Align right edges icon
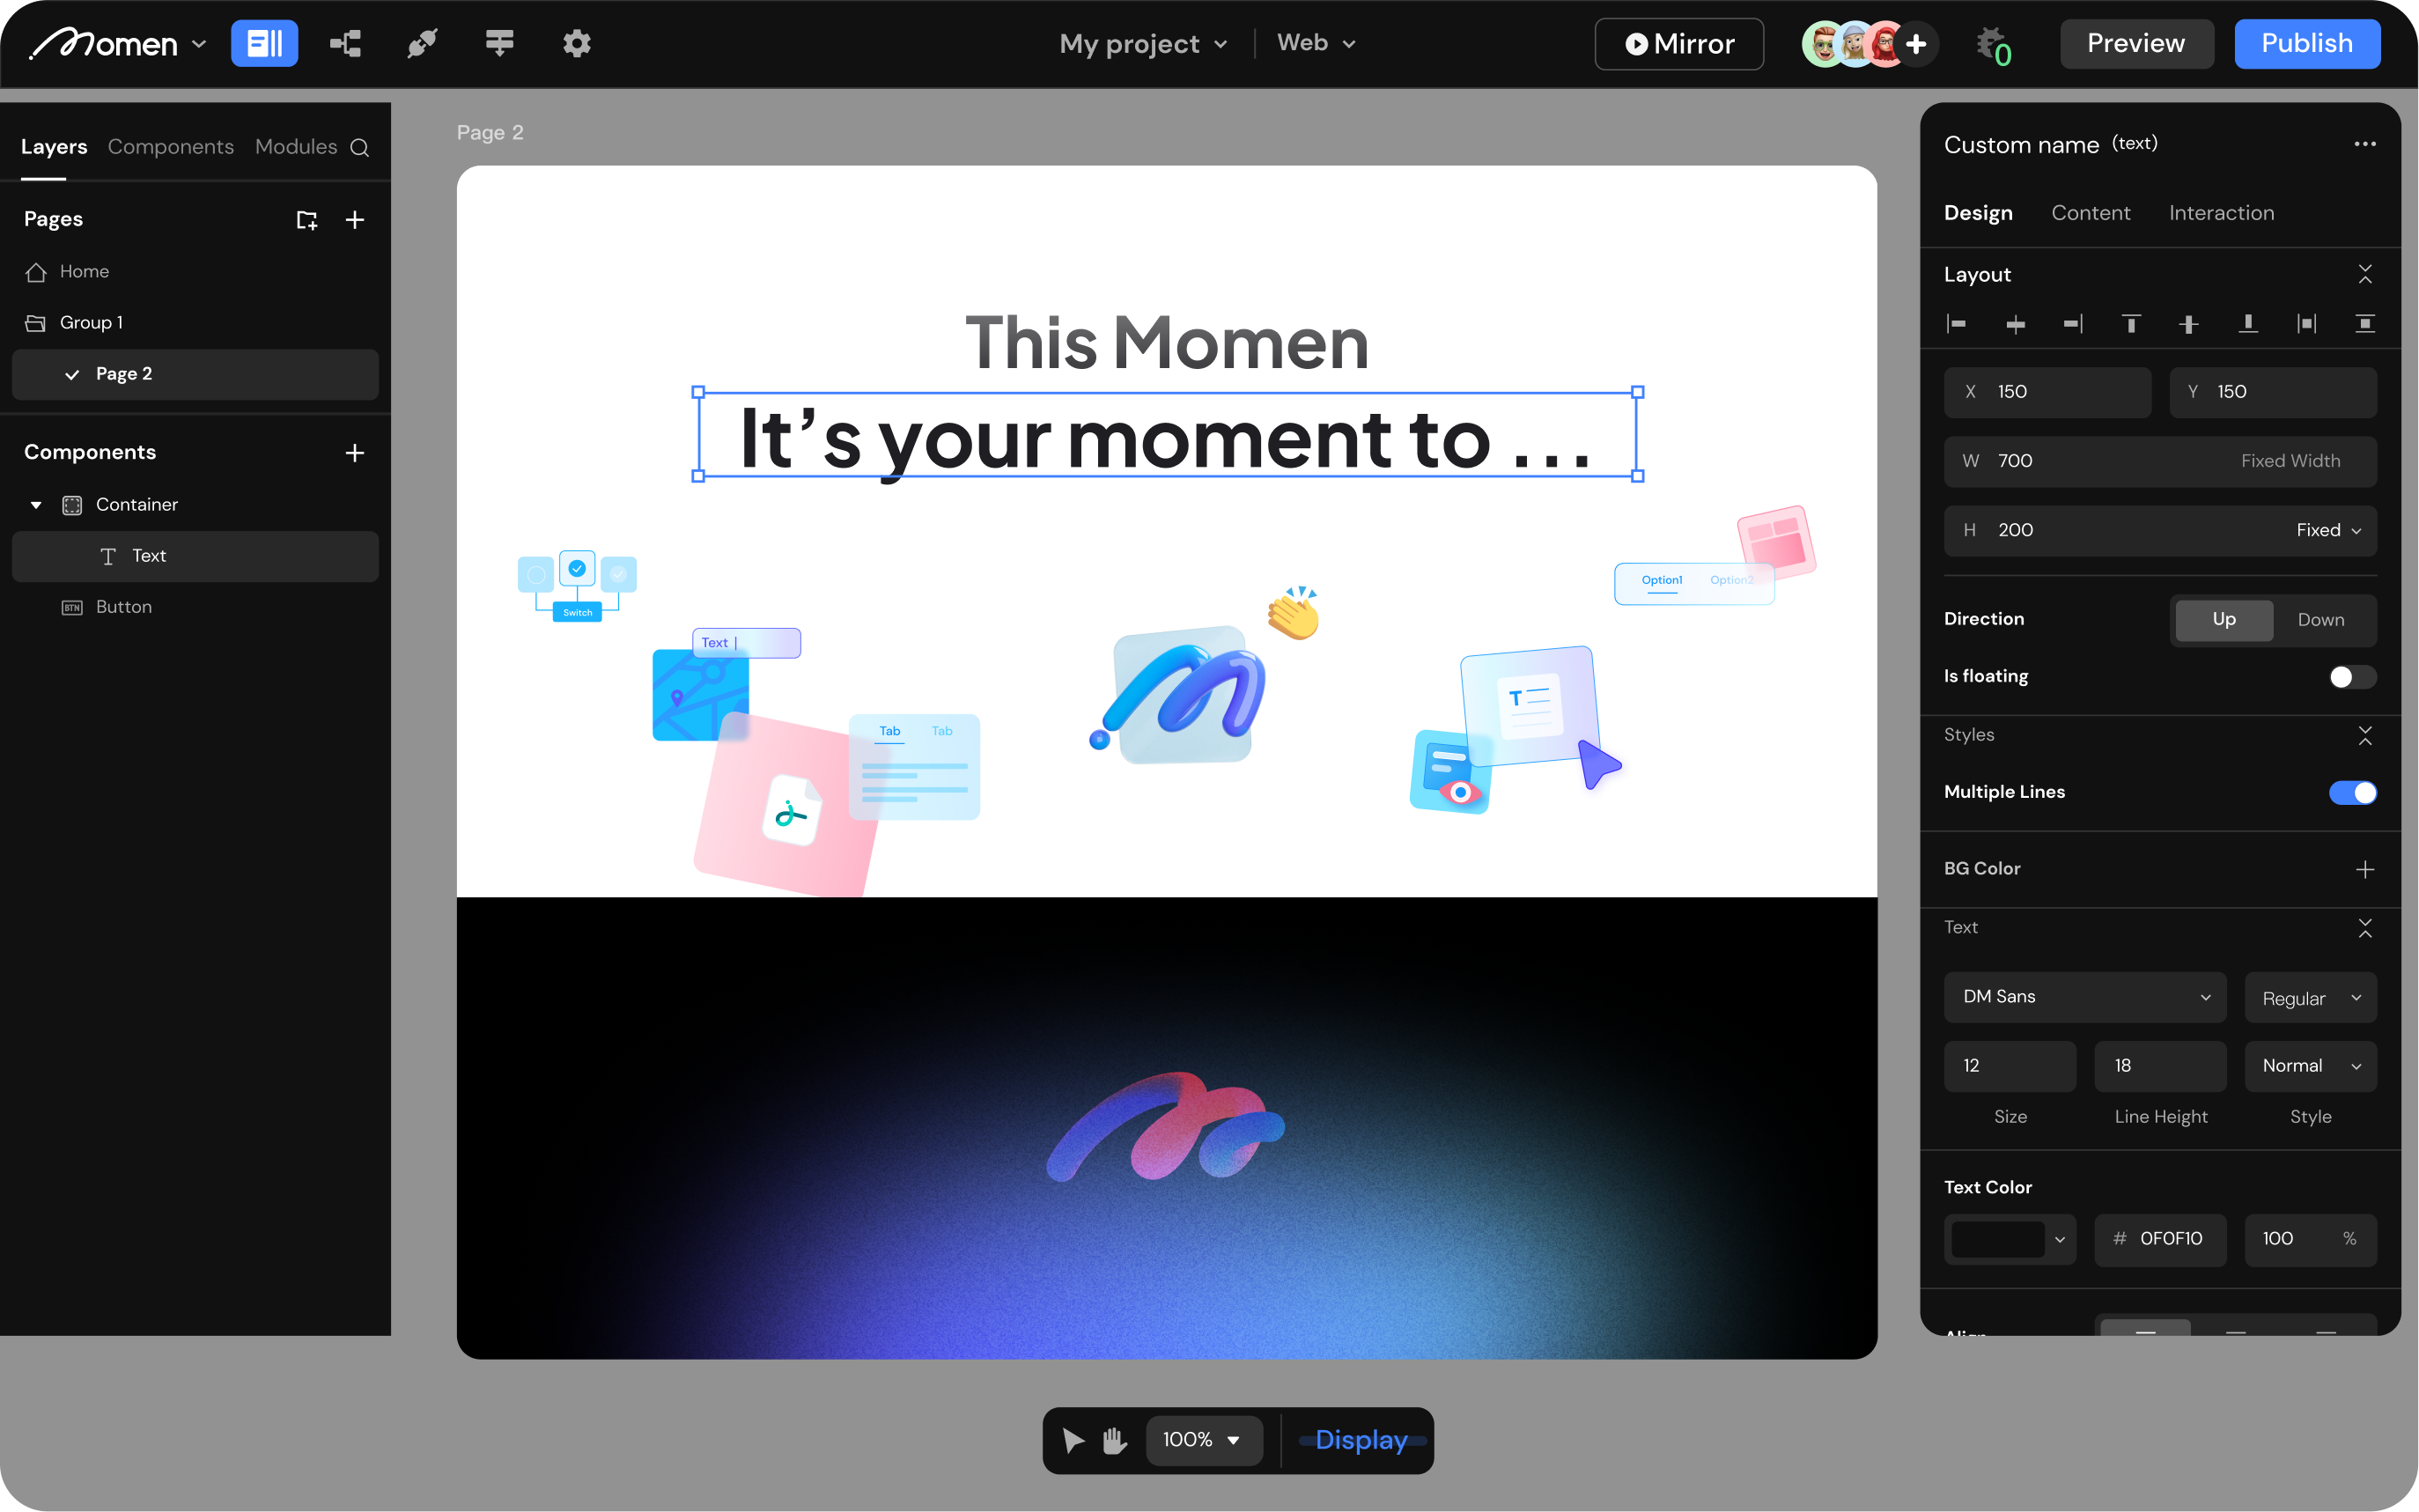The image size is (2419, 1512). 2073,324
